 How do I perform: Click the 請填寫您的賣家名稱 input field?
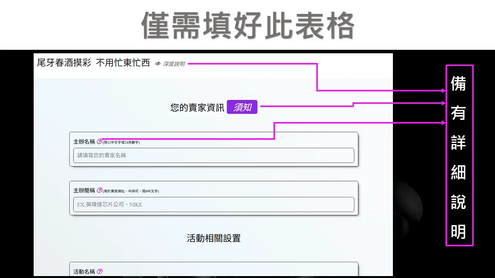pos(213,155)
